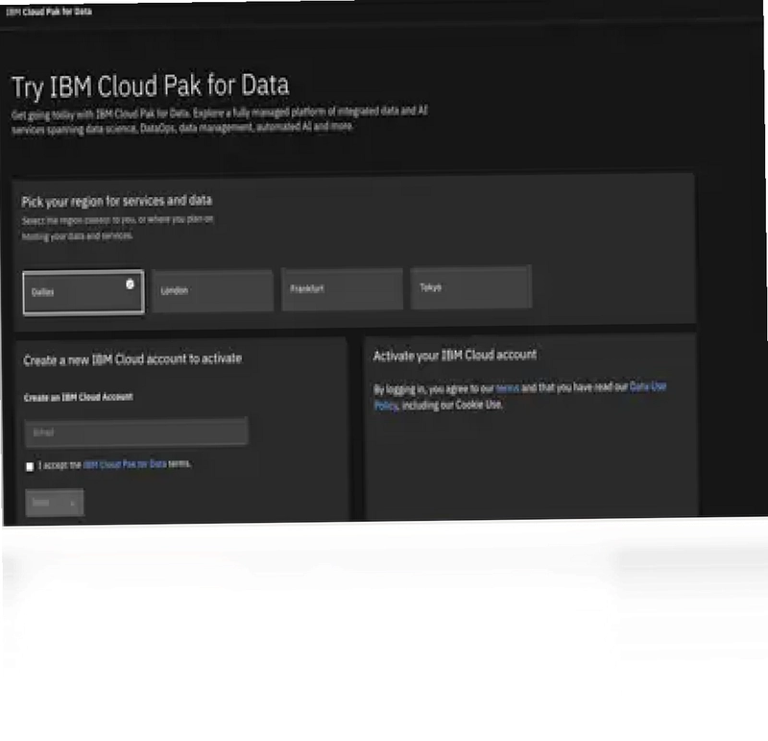Open the terms link in Activate panel
Viewport: 768px width, 741px height.
(x=507, y=388)
